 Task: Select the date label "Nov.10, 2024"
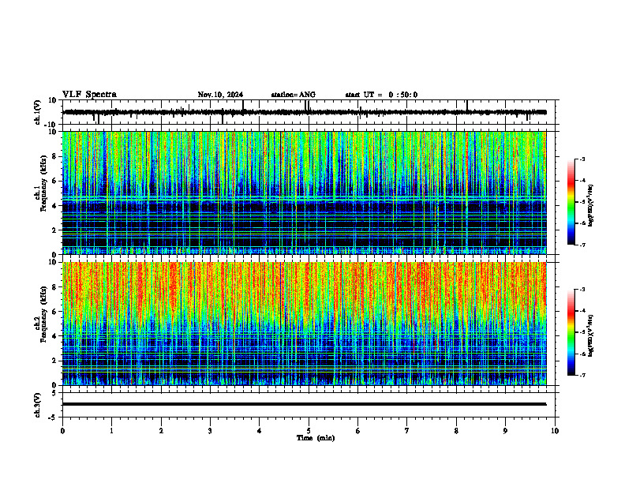pyautogui.click(x=220, y=95)
